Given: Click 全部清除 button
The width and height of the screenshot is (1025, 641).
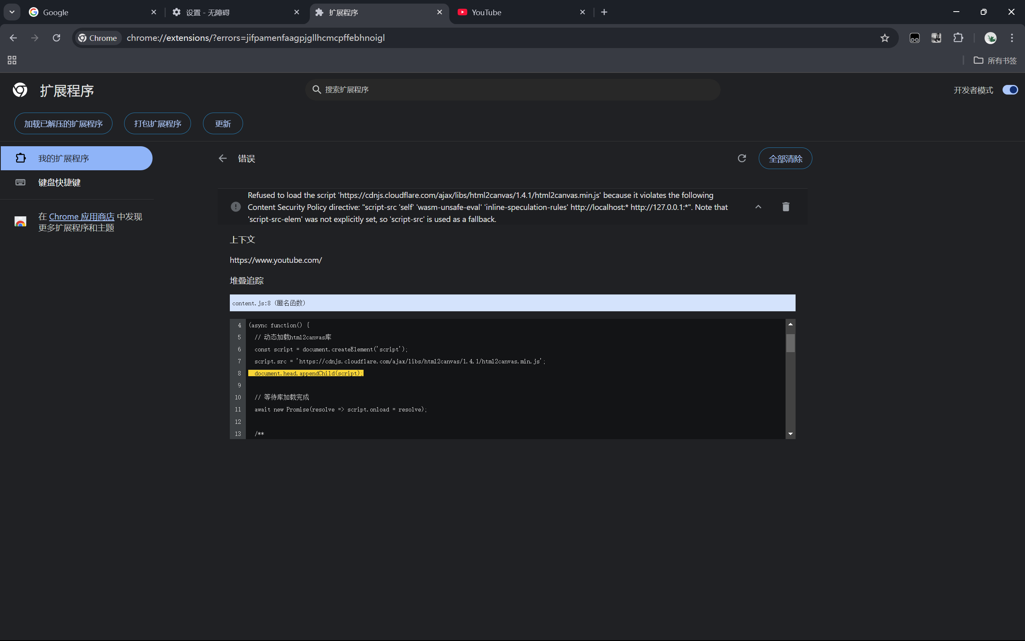Looking at the screenshot, I should (x=785, y=158).
